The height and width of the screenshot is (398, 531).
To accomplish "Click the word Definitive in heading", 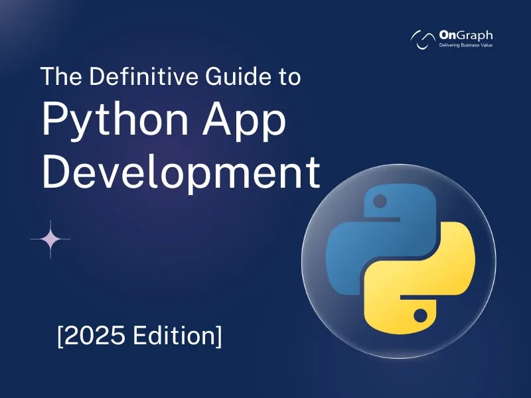I will 143,76.
